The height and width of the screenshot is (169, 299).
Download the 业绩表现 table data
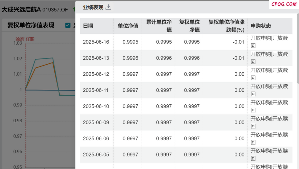(108, 7)
